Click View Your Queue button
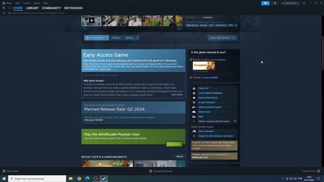 (222, 38)
